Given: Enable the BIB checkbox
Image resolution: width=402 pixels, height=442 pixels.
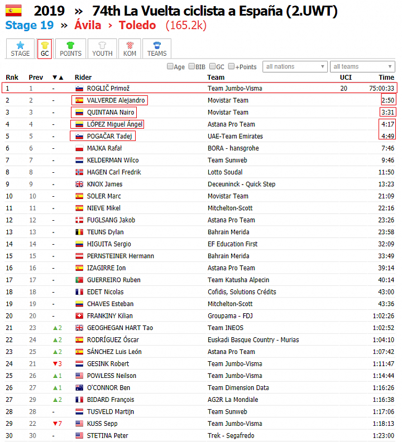Looking at the screenshot, I should [x=192, y=66].
